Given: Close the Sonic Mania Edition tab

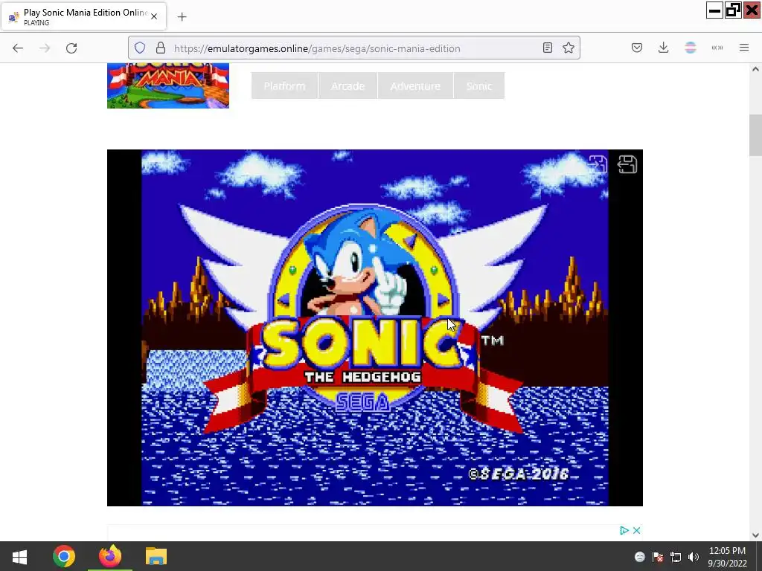Looking at the screenshot, I should (154, 16).
